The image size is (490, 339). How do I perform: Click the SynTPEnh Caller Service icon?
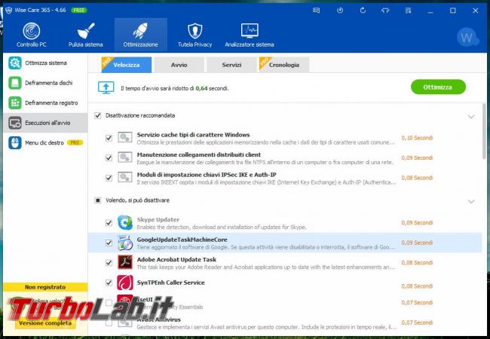pos(125,282)
